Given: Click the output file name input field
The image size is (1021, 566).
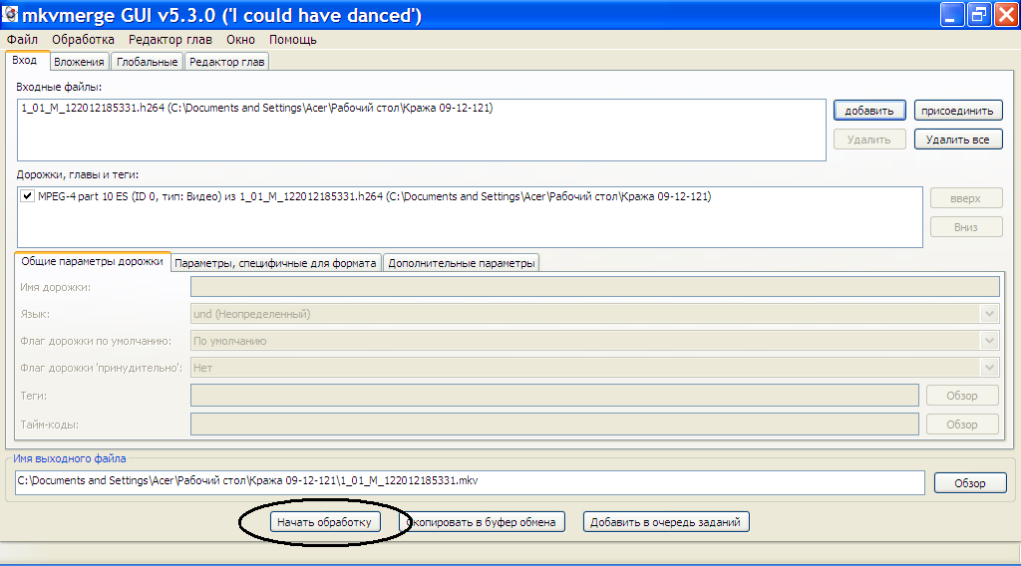Looking at the screenshot, I should [x=470, y=481].
